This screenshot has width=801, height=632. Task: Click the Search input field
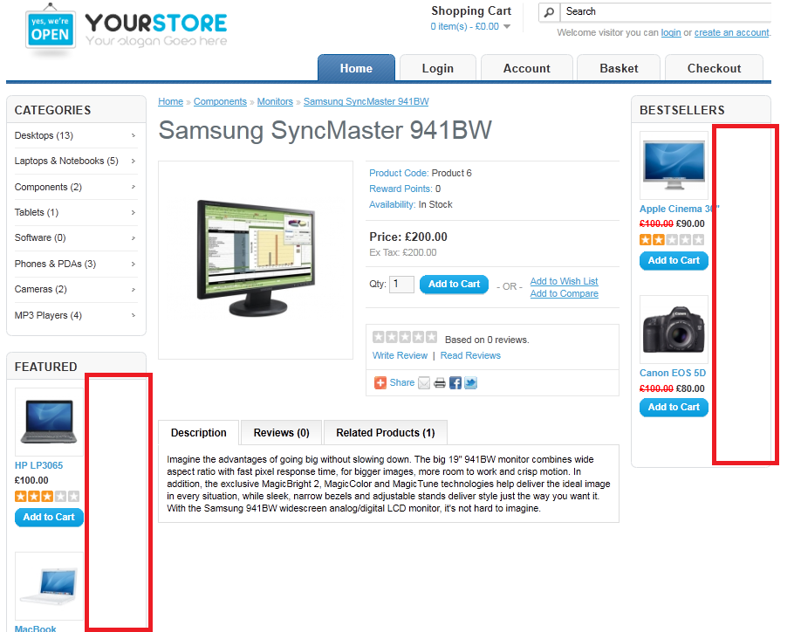(666, 11)
